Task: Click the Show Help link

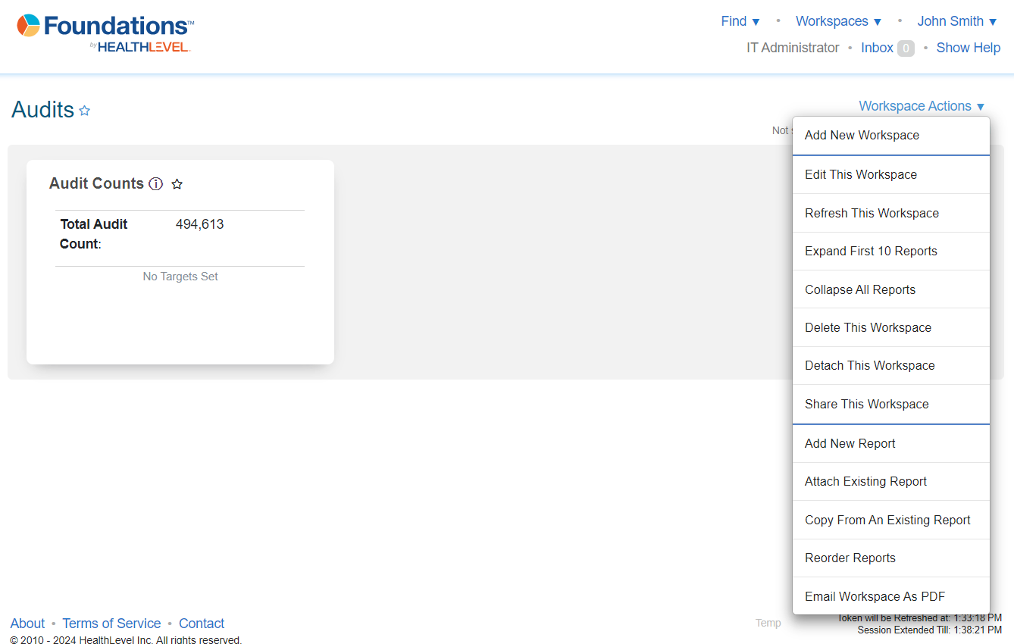Action: click(x=968, y=48)
